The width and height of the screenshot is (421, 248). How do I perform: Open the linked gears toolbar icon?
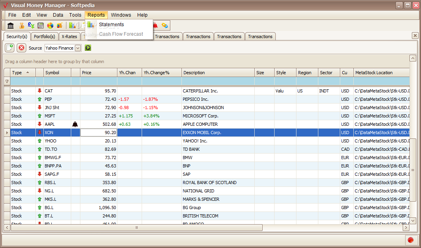coord(165,25)
